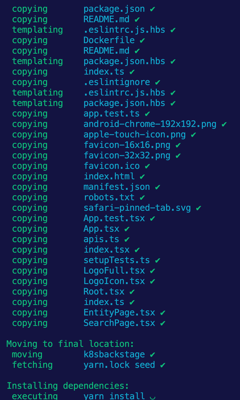
Task: Click the 'Moving to final location:' heading
Action: coord(70,344)
